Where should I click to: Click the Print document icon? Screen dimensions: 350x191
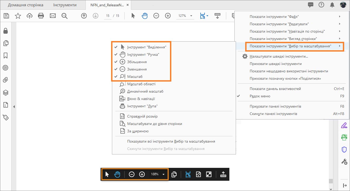click(41, 16)
